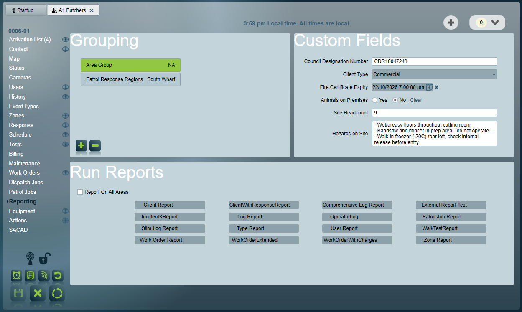Open the Status section in sidebar

click(x=17, y=68)
